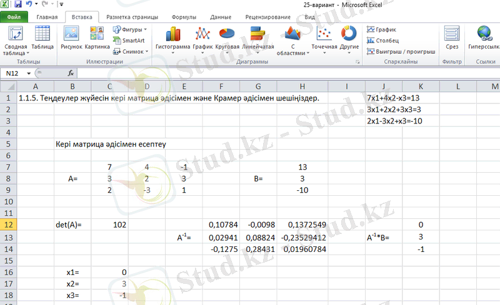Viewport: 500px width, 305px height.
Task: Select cell with equation 7x1+4x2-x3=13
Action: click(x=393, y=98)
